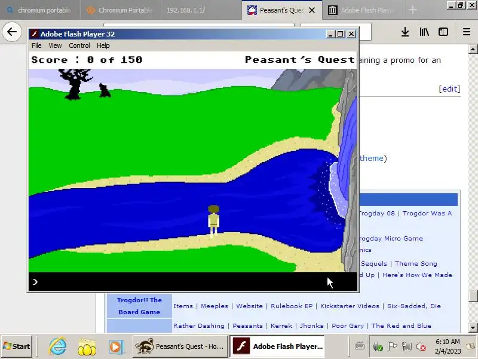
Task: Open the Poor Gary link
Action: 348,325
